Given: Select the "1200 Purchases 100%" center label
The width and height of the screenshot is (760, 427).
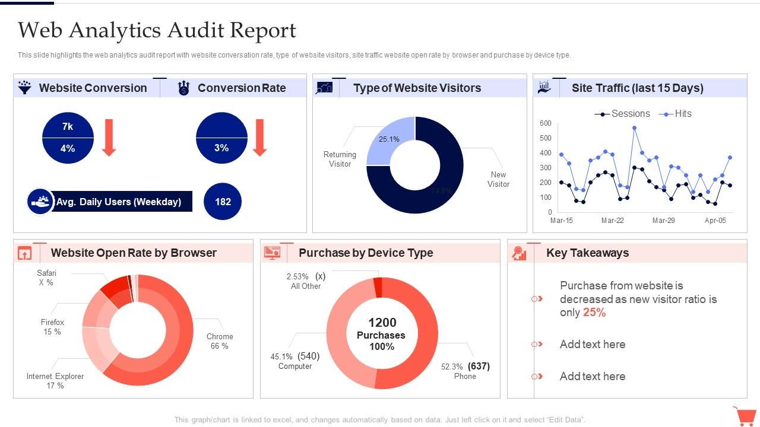Looking at the screenshot, I should pyautogui.click(x=382, y=334).
